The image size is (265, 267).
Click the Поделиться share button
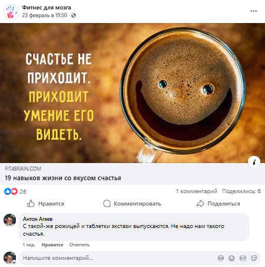pyautogui.click(x=218, y=204)
